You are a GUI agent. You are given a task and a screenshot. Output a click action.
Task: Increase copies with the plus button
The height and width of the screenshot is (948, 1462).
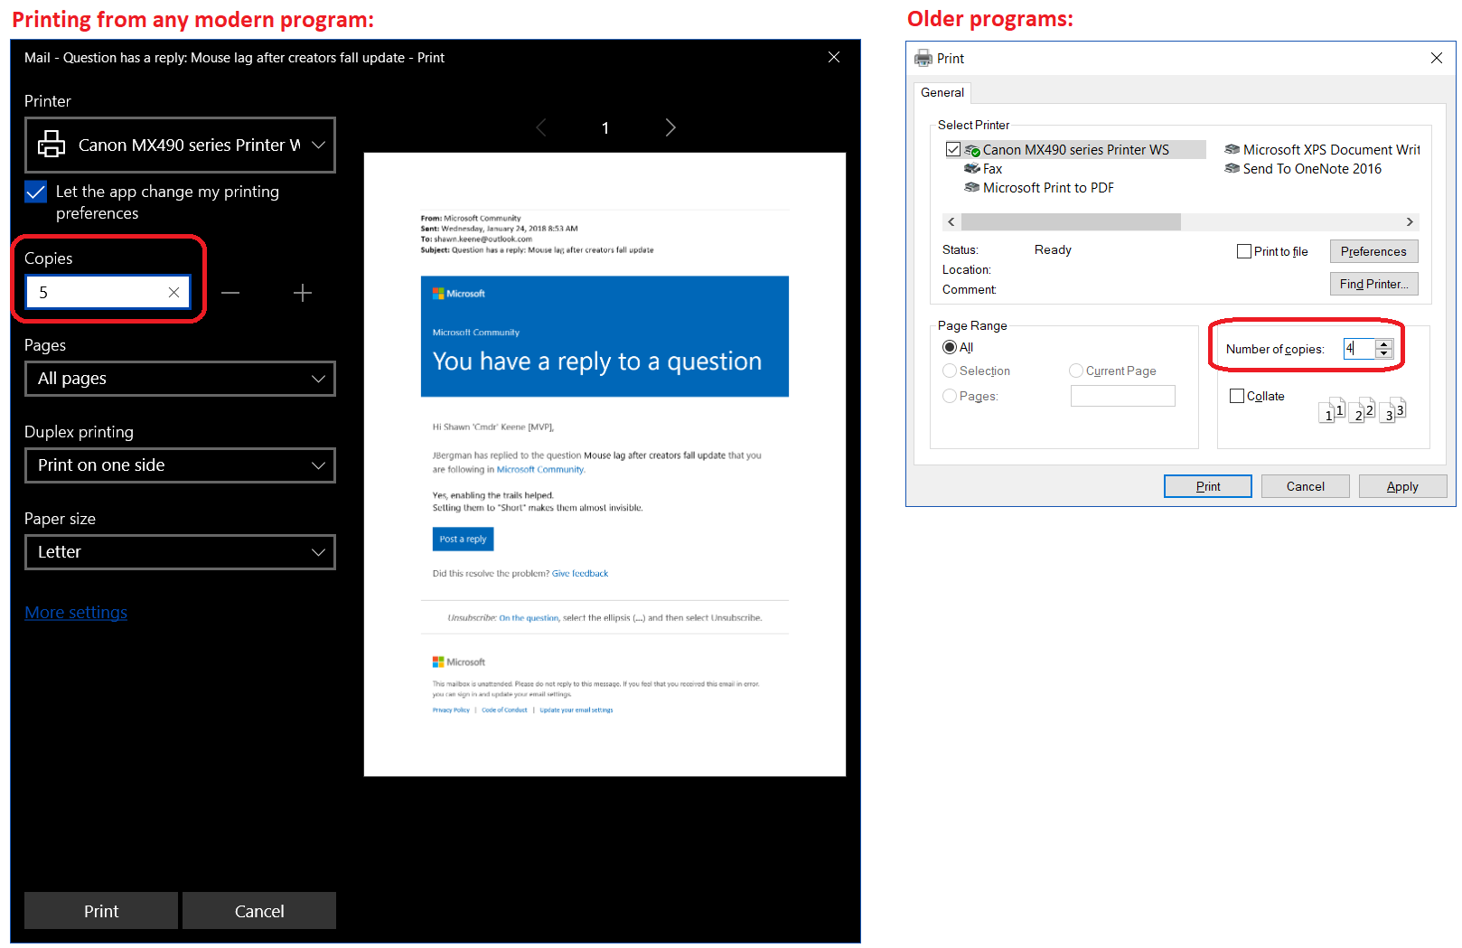click(x=303, y=292)
